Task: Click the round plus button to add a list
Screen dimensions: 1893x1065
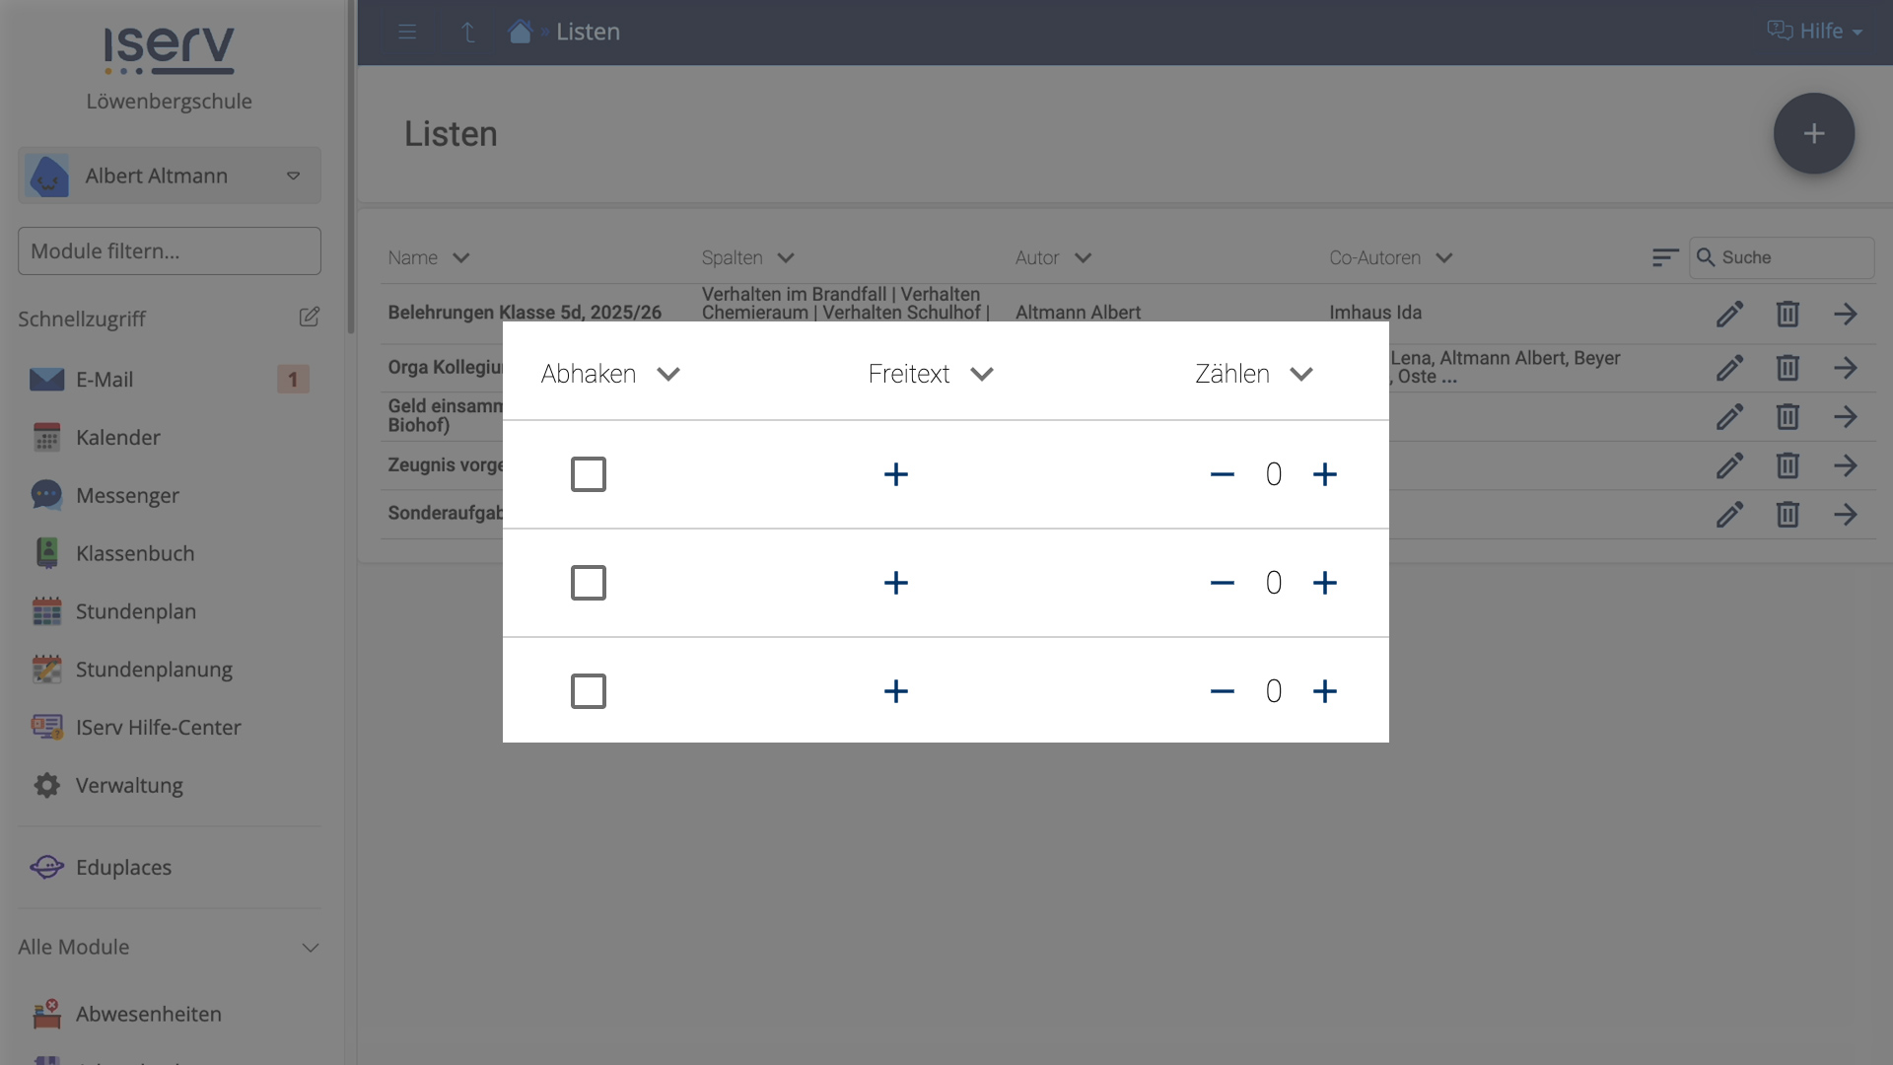Action: (1813, 134)
